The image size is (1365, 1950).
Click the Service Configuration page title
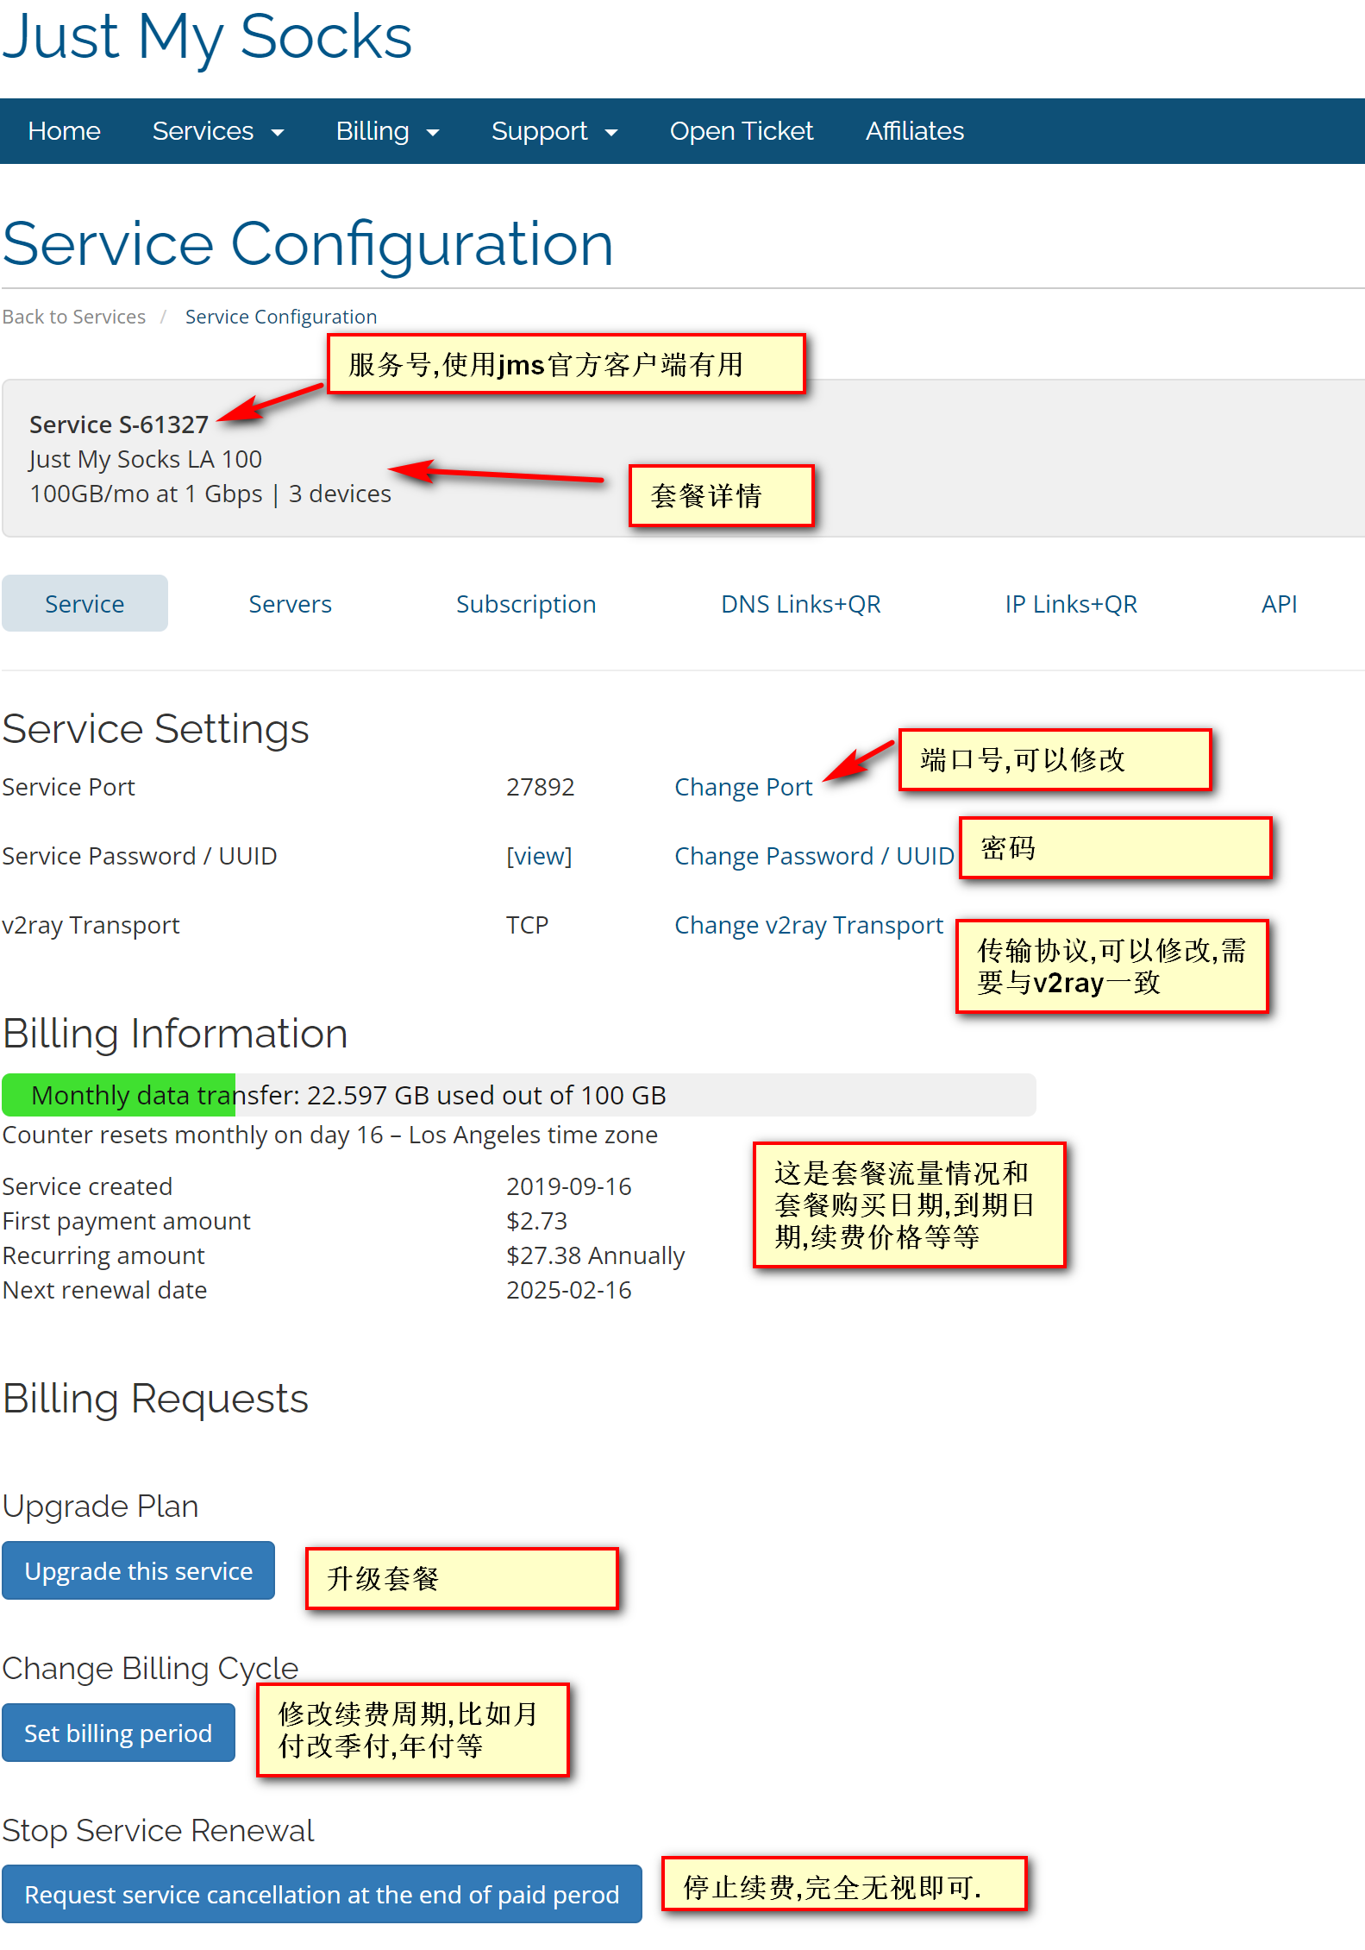308,244
